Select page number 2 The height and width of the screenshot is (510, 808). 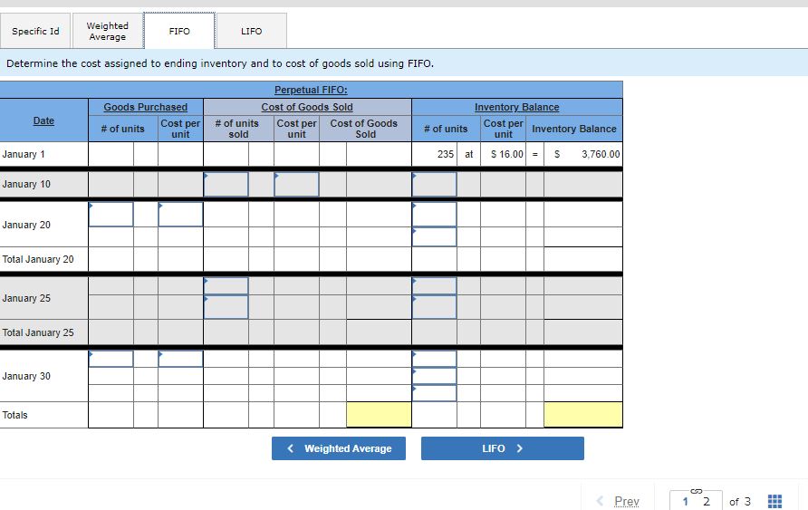(707, 501)
